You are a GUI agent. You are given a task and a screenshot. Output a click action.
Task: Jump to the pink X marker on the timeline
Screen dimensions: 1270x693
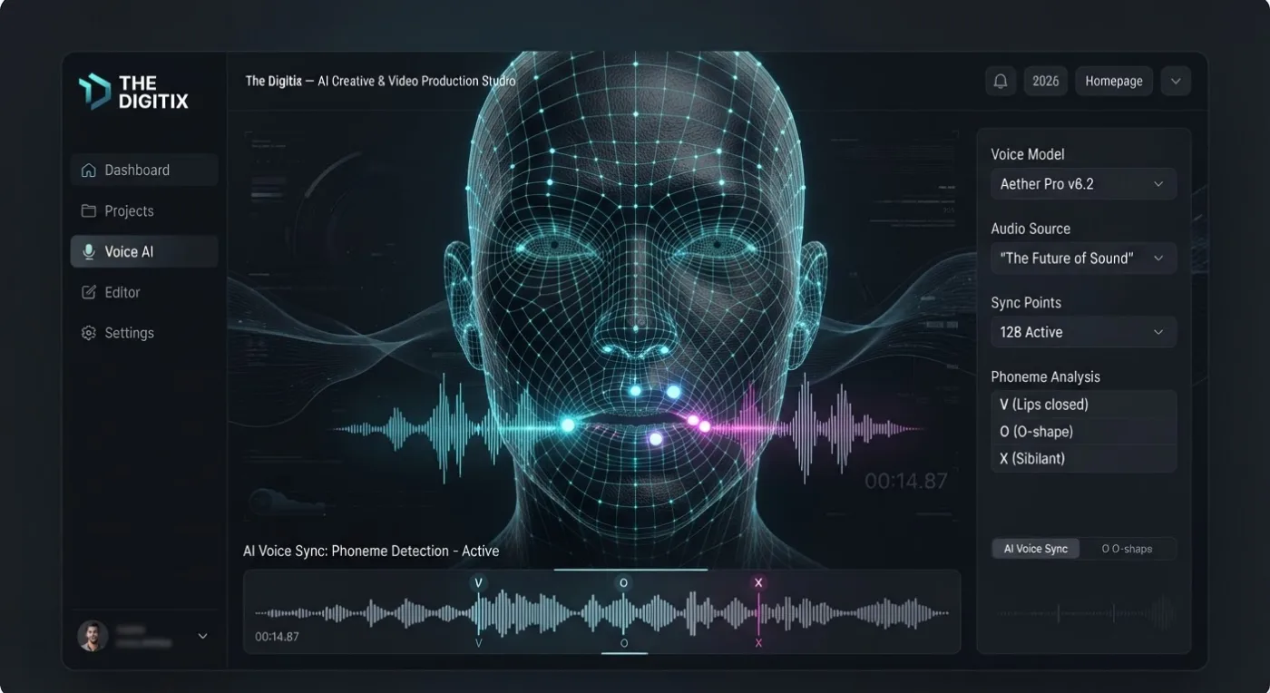pos(758,582)
